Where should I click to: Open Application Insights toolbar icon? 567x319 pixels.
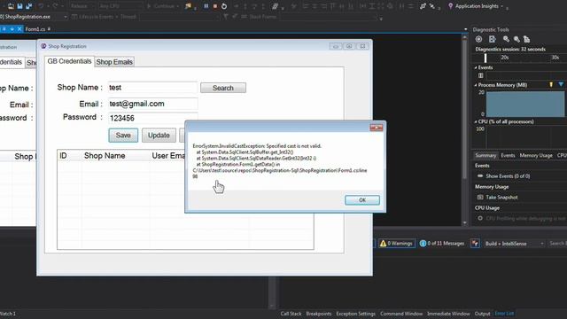coord(451,6)
